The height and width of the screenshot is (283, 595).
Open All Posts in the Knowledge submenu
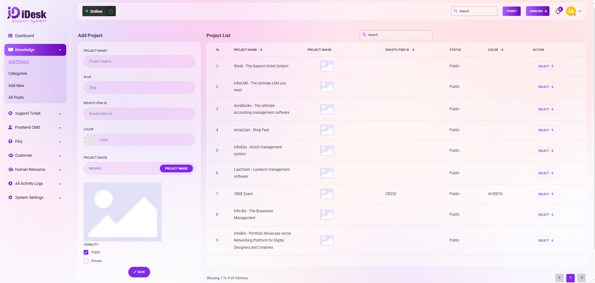(x=16, y=98)
